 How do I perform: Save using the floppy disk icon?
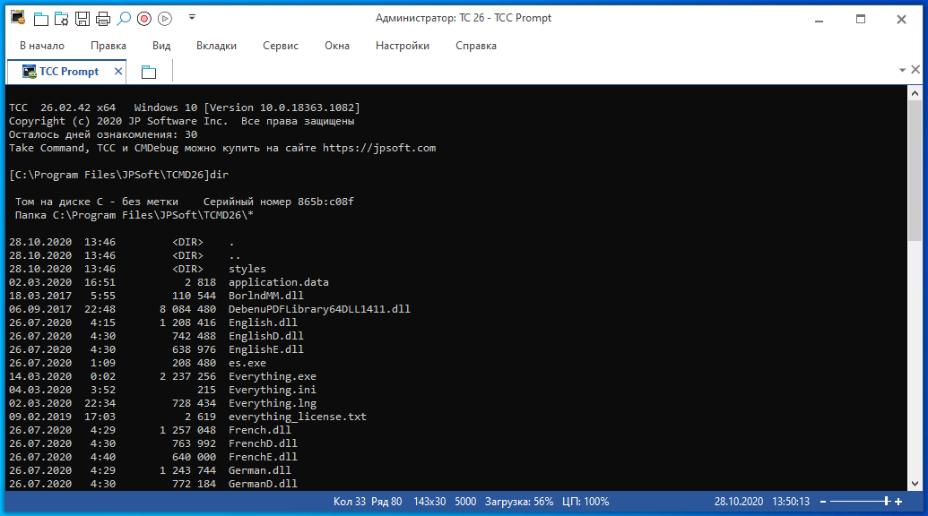(x=82, y=18)
